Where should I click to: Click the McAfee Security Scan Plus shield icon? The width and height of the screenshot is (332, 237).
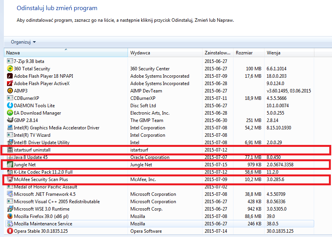pos(10,179)
